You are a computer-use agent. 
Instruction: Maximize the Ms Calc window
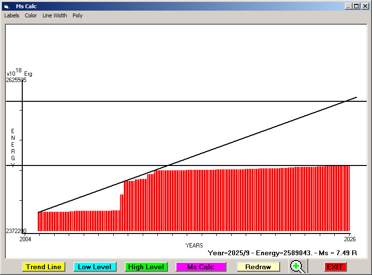(357, 6)
